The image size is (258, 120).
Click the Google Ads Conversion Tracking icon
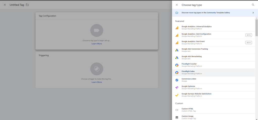pyautogui.click(x=177, y=50)
